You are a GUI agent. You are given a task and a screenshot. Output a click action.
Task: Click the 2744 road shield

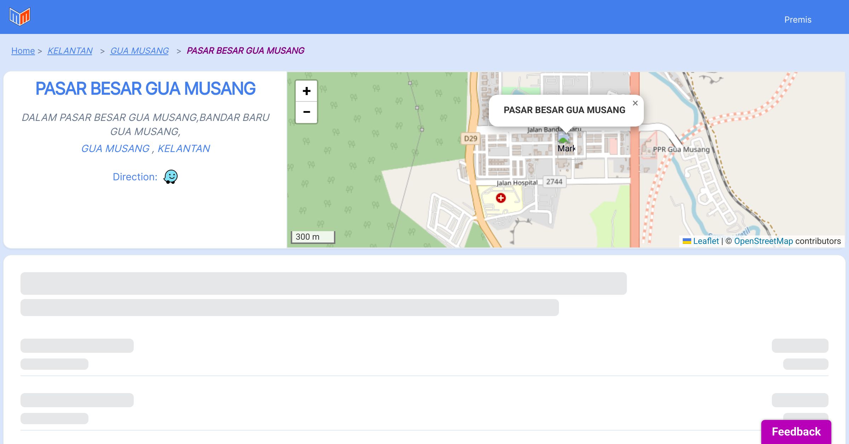(x=554, y=182)
